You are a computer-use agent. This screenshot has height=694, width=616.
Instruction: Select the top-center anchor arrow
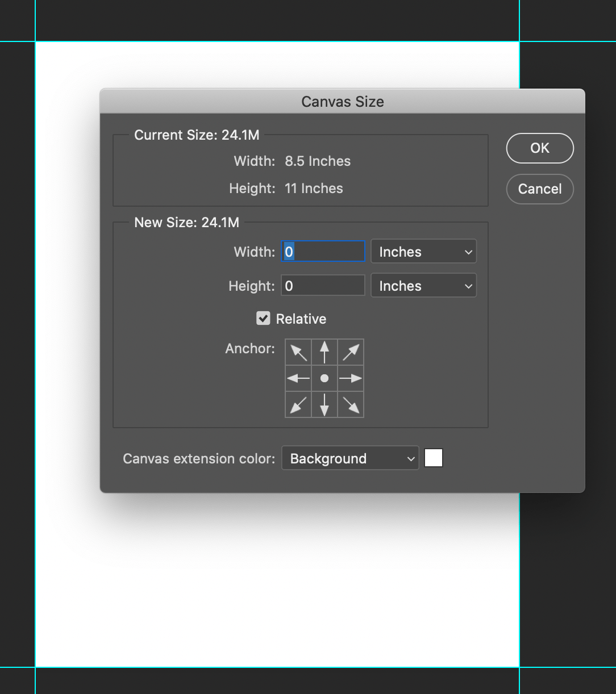[324, 352]
